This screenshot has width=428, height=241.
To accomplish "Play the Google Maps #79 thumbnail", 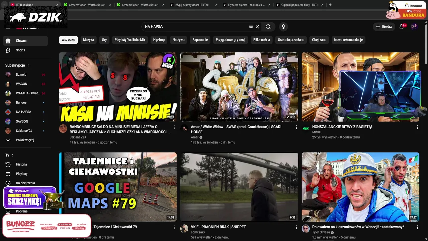I will coord(118,187).
